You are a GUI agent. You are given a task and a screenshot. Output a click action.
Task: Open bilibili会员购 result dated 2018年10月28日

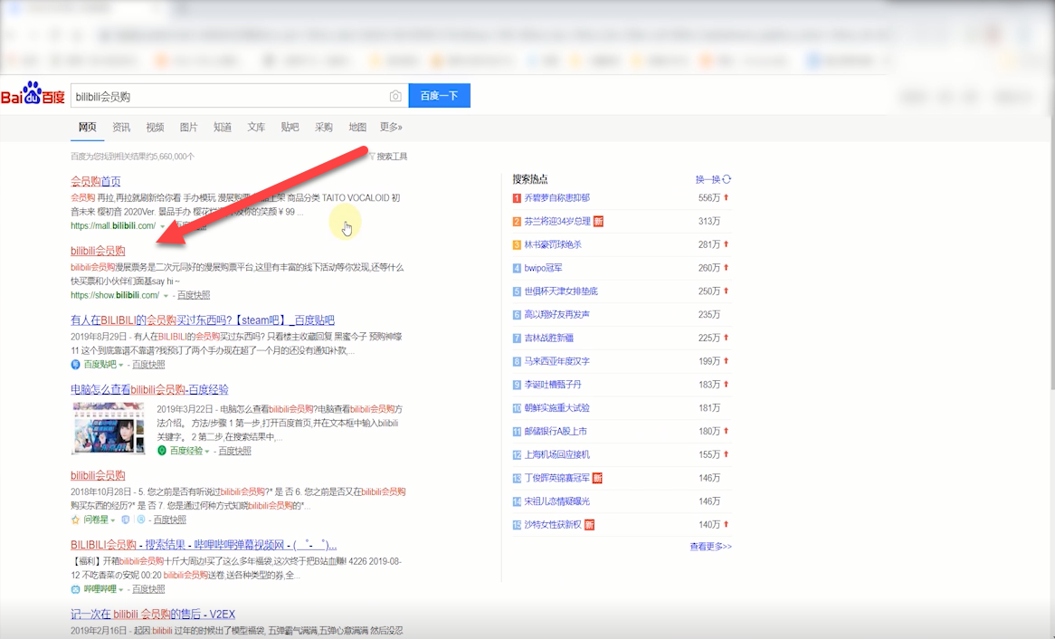[98, 475]
